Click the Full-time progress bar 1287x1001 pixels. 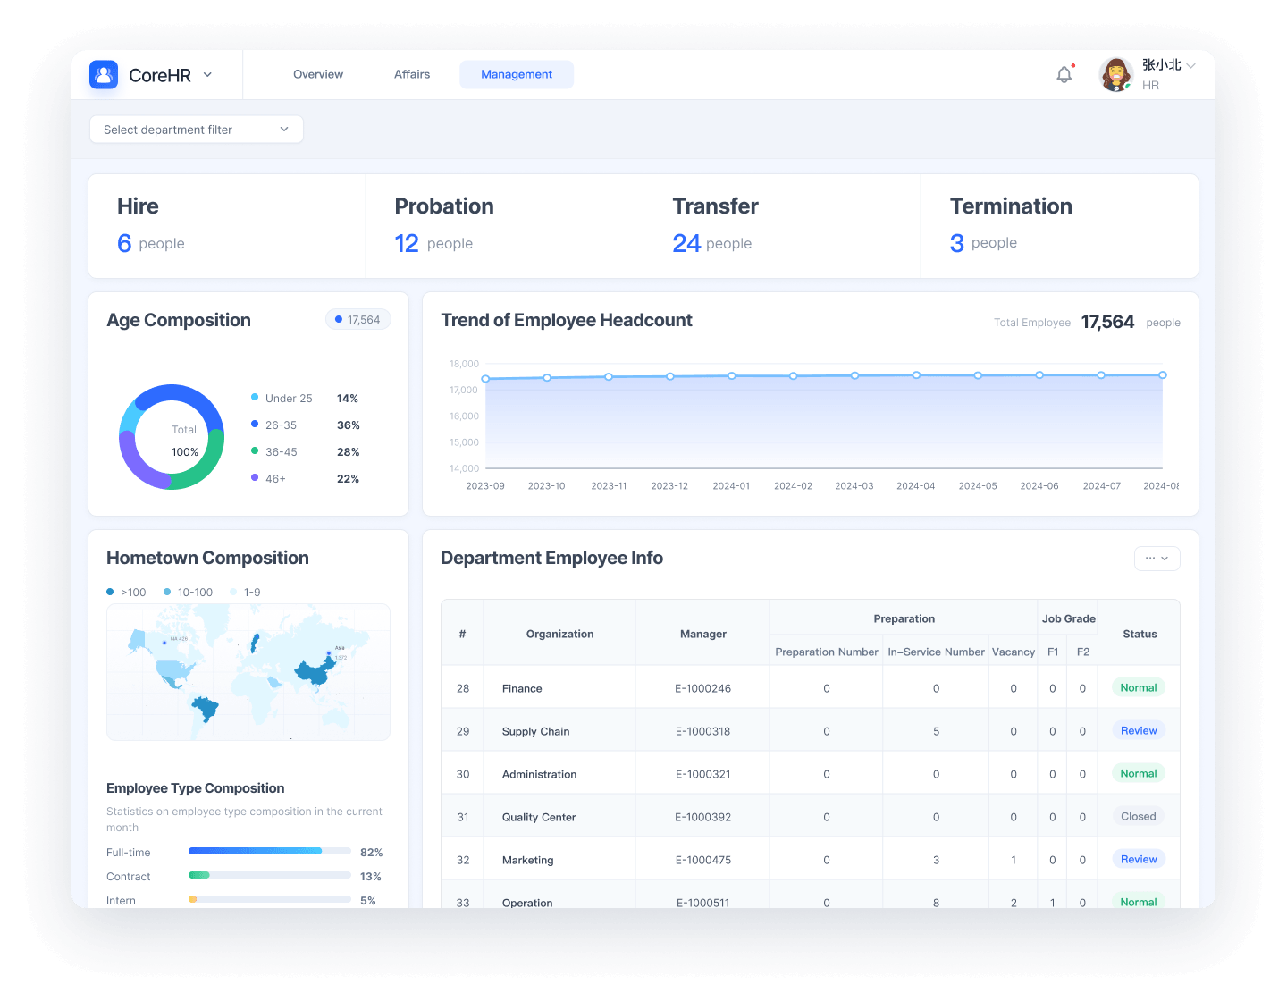(x=270, y=851)
